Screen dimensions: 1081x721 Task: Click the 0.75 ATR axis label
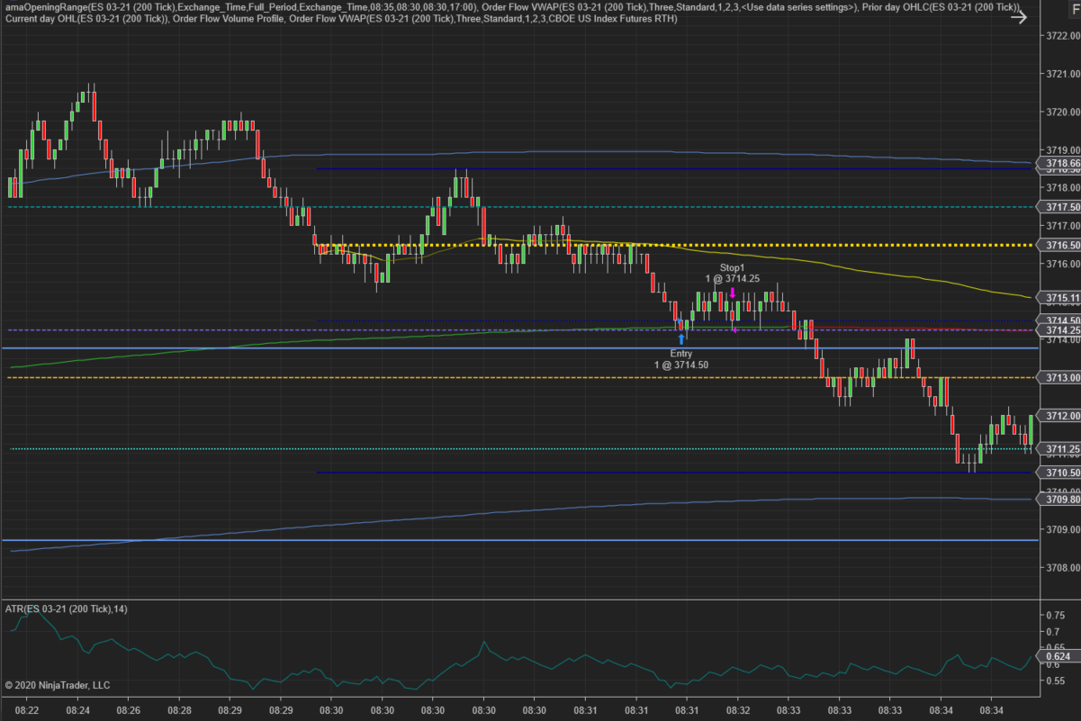tap(1057, 615)
